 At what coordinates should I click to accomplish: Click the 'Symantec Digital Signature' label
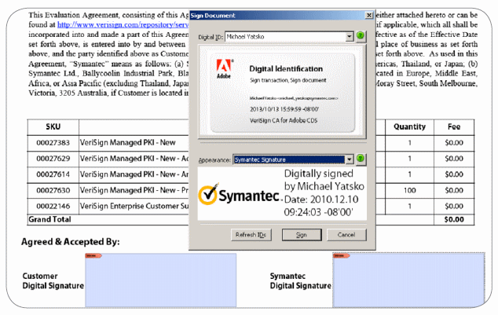click(301, 280)
